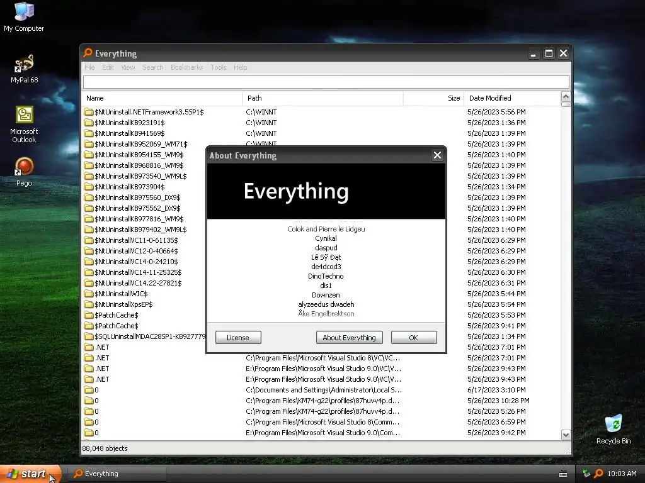The height and width of the screenshot is (483, 645).
Task: Click the License button
Action: pos(238,338)
